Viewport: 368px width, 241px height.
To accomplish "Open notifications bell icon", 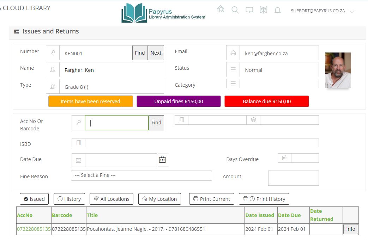I will (278, 10).
